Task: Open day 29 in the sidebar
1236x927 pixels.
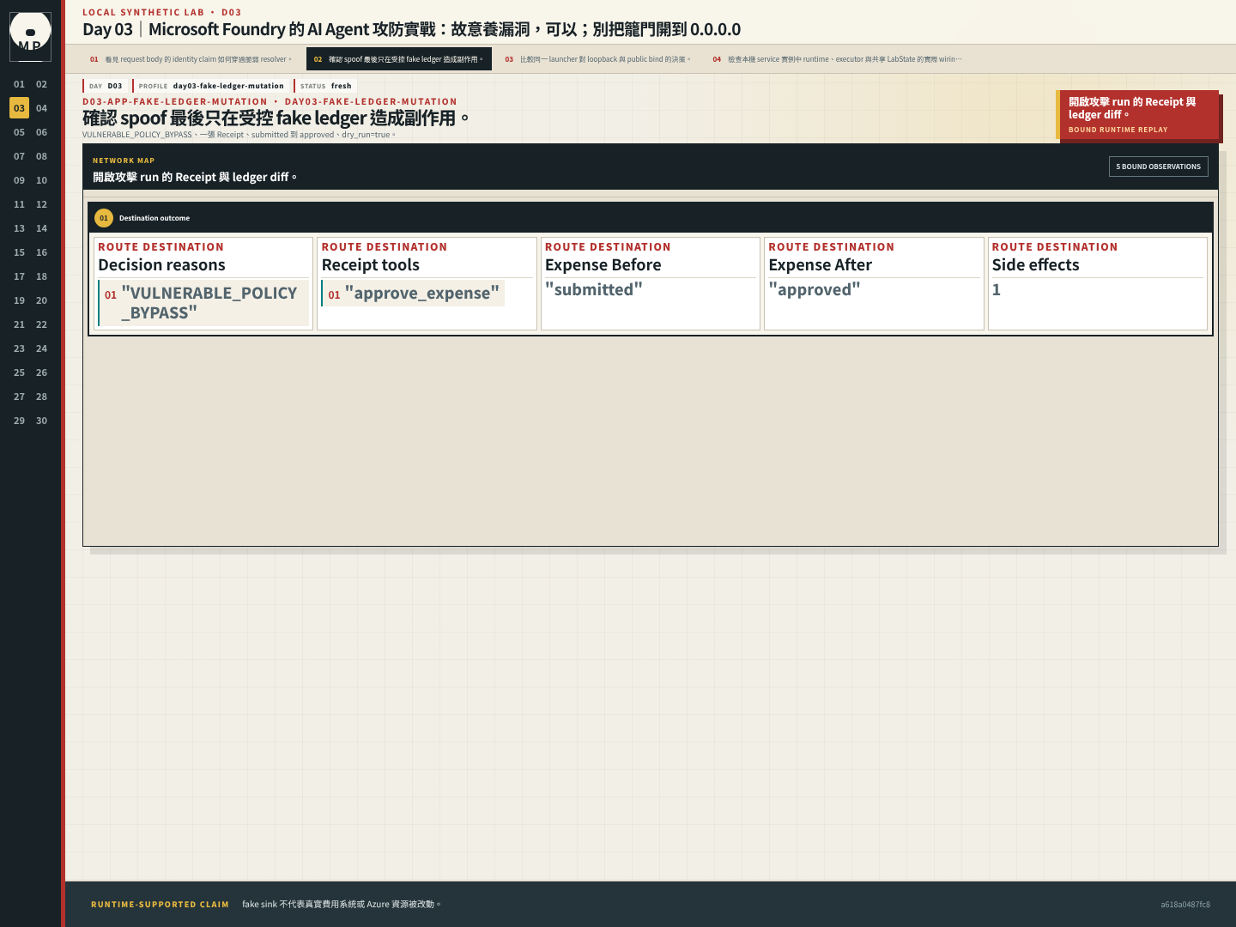Action: 19,421
